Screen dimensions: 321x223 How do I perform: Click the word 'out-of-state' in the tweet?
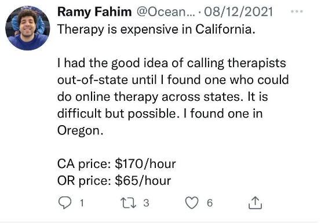(93, 80)
